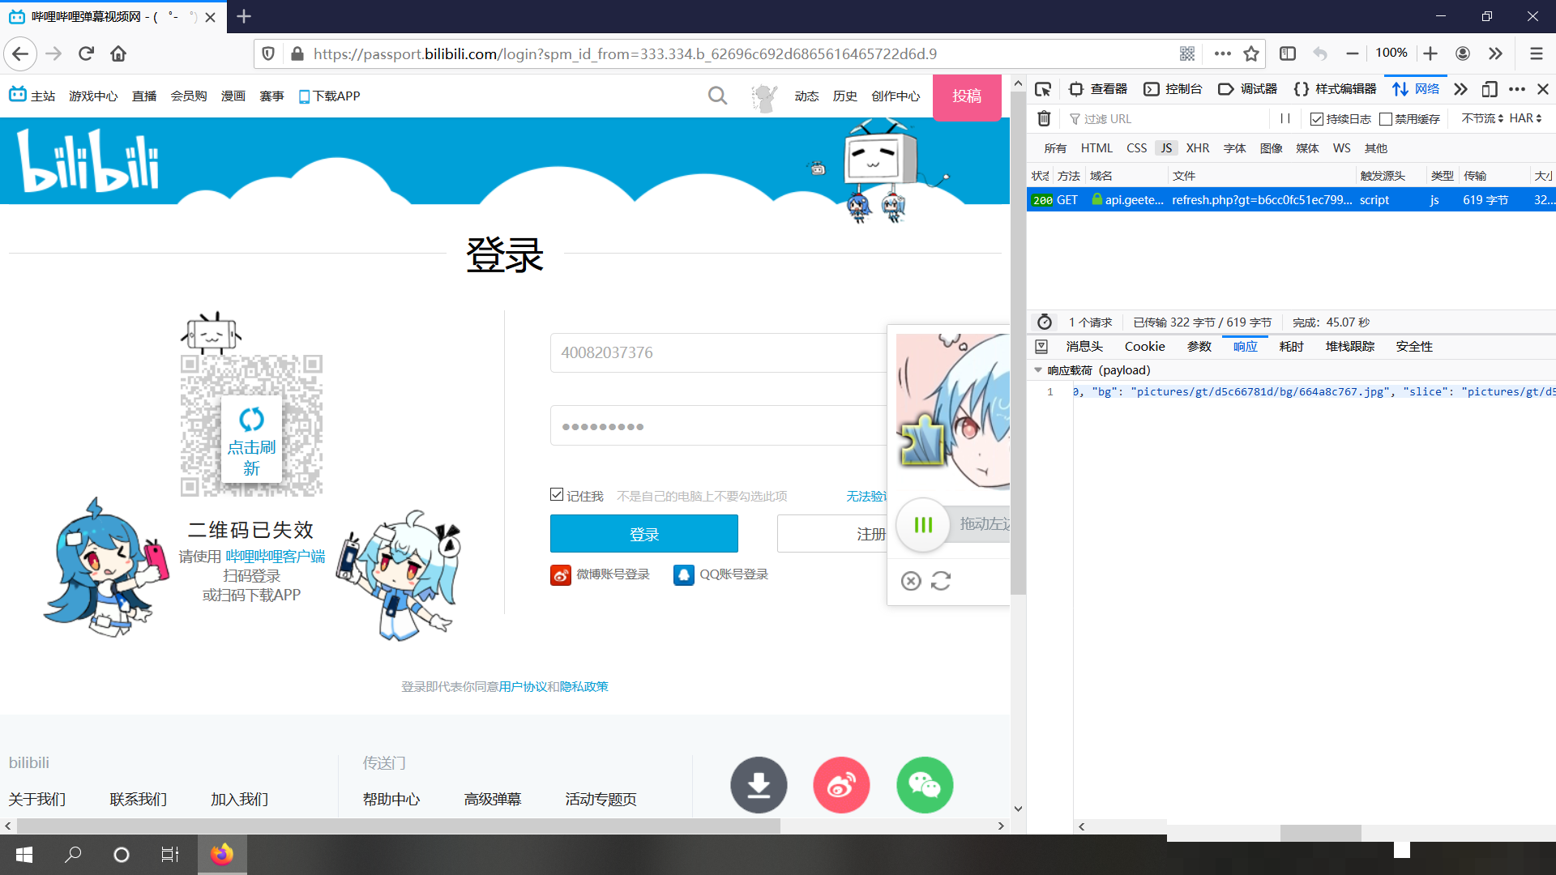The width and height of the screenshot is (1556, 875).
Task: Open the WeChat round icon in footer
Action: (x=925, y=785)
